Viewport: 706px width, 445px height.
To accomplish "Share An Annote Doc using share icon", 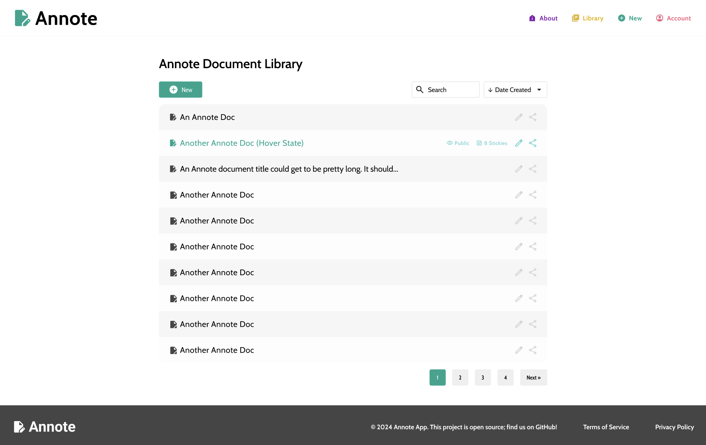I will click(x=533, y=117).
